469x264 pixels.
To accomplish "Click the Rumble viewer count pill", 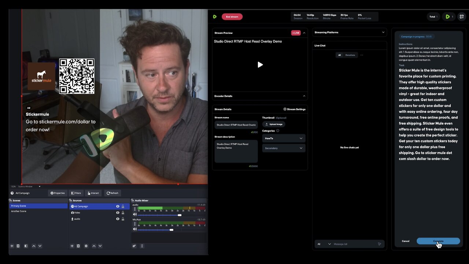I will (449, 16).
